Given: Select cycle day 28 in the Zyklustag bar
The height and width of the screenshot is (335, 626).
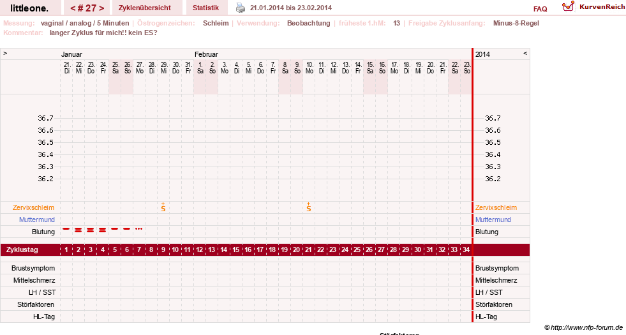Looking at the screenshot, I should [393, 250].
